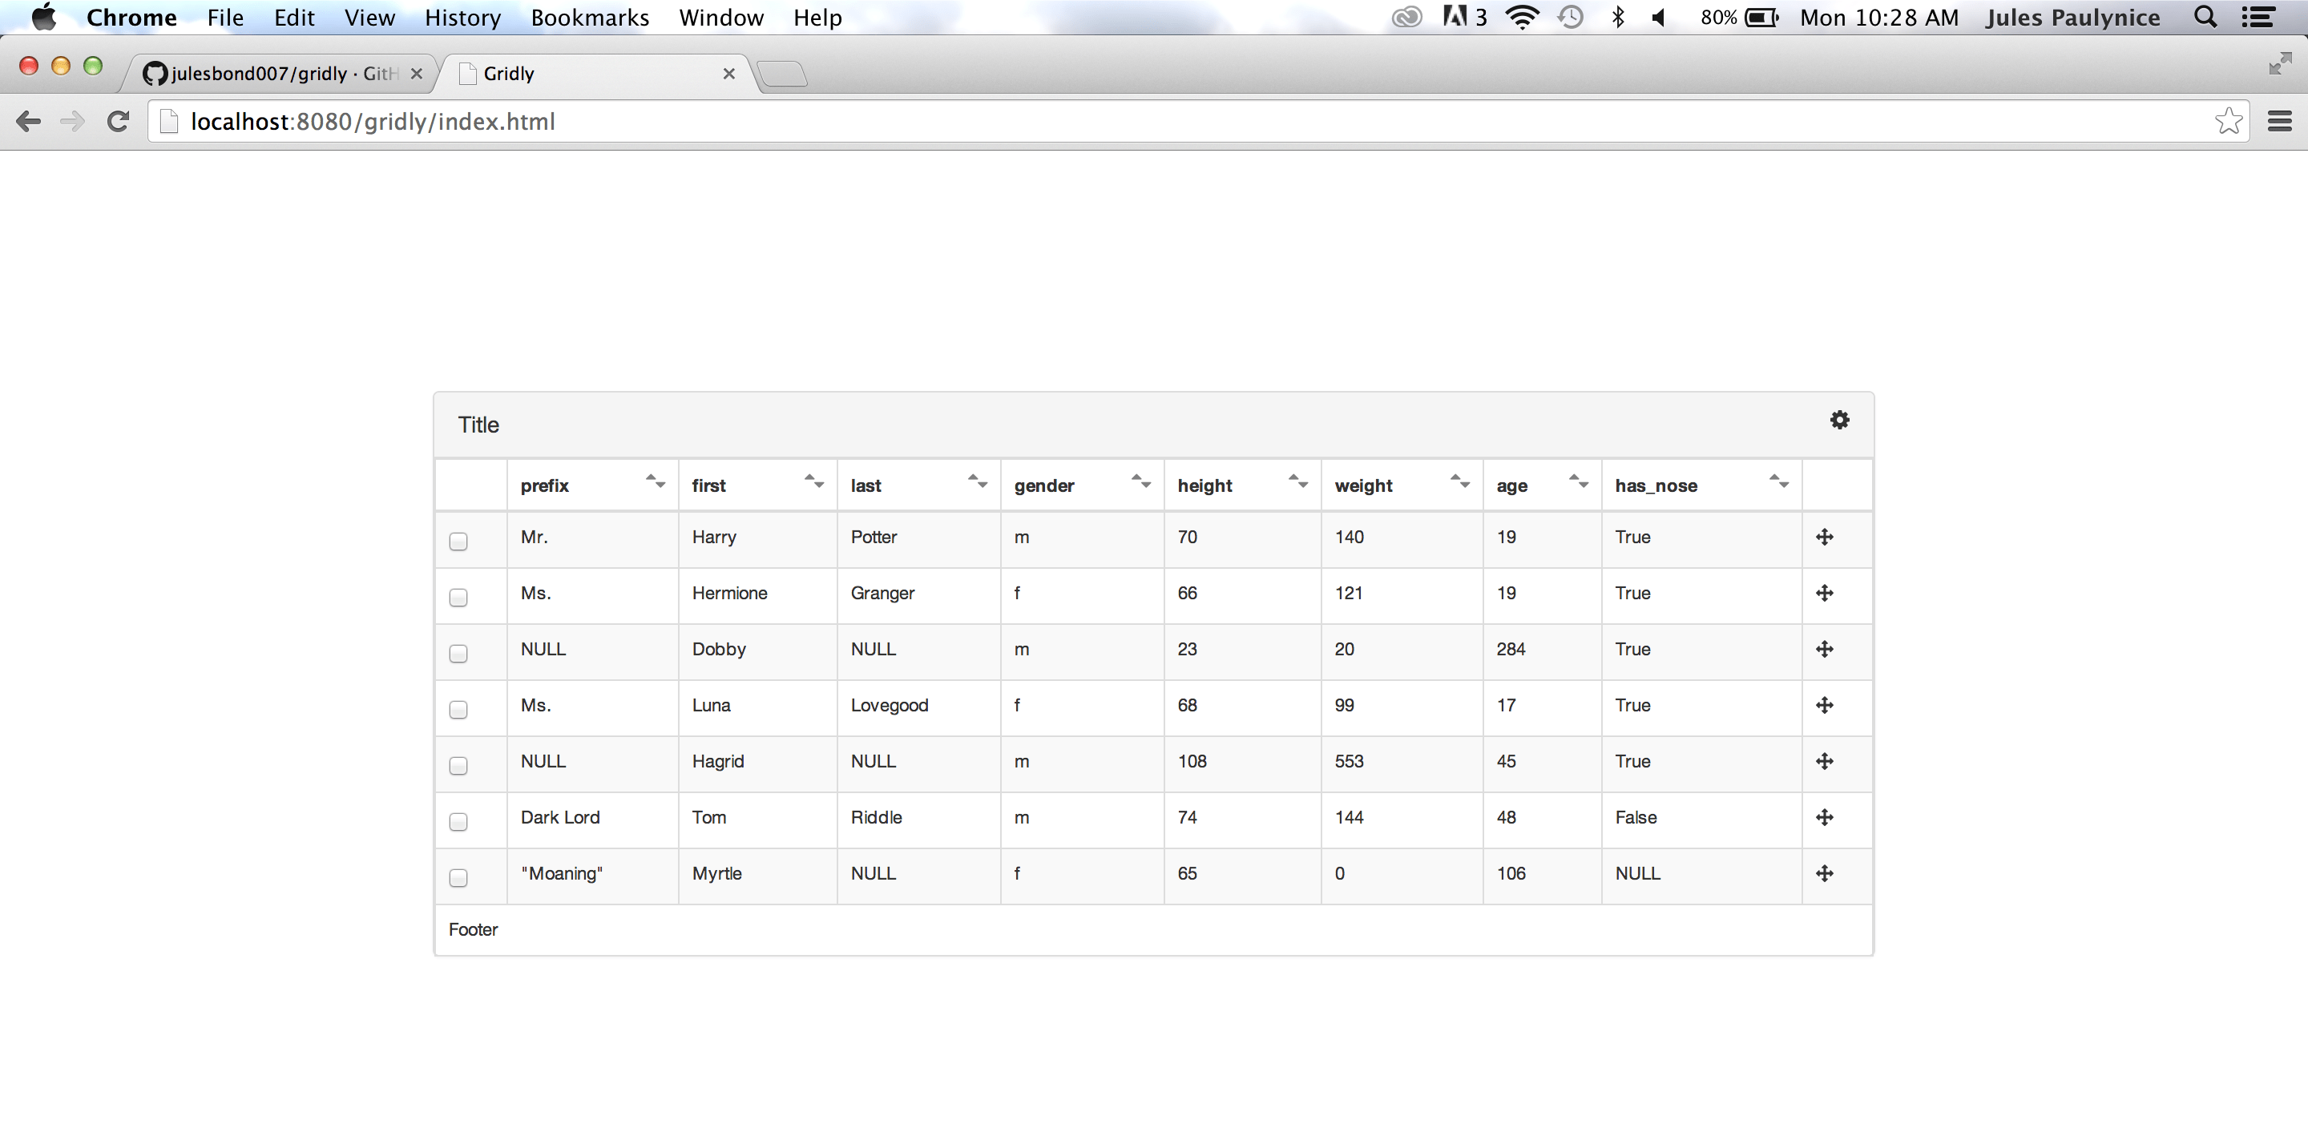2308x1136 pixels.
Task: Click the move handle on Moaning Myrtle's row
Action: coord(1826,873)
